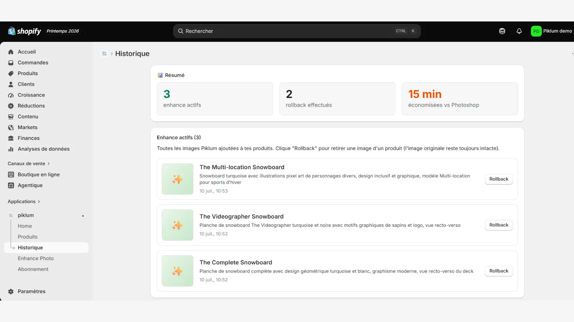This screenshot has height=322, width=574.
Task: Click the Paramètres gear icon
Action: [11, 292]
